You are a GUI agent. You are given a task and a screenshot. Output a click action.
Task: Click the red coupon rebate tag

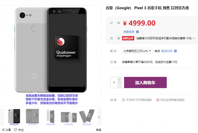tap(128, 38)
